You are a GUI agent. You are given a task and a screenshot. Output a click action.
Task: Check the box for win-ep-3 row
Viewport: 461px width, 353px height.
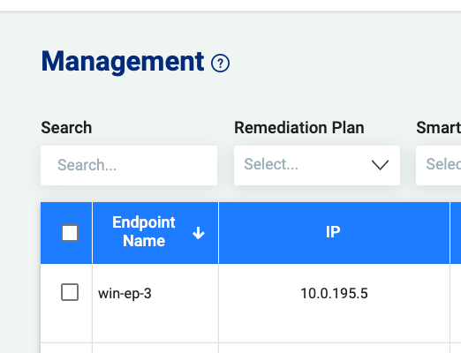(x=70, y=292)
